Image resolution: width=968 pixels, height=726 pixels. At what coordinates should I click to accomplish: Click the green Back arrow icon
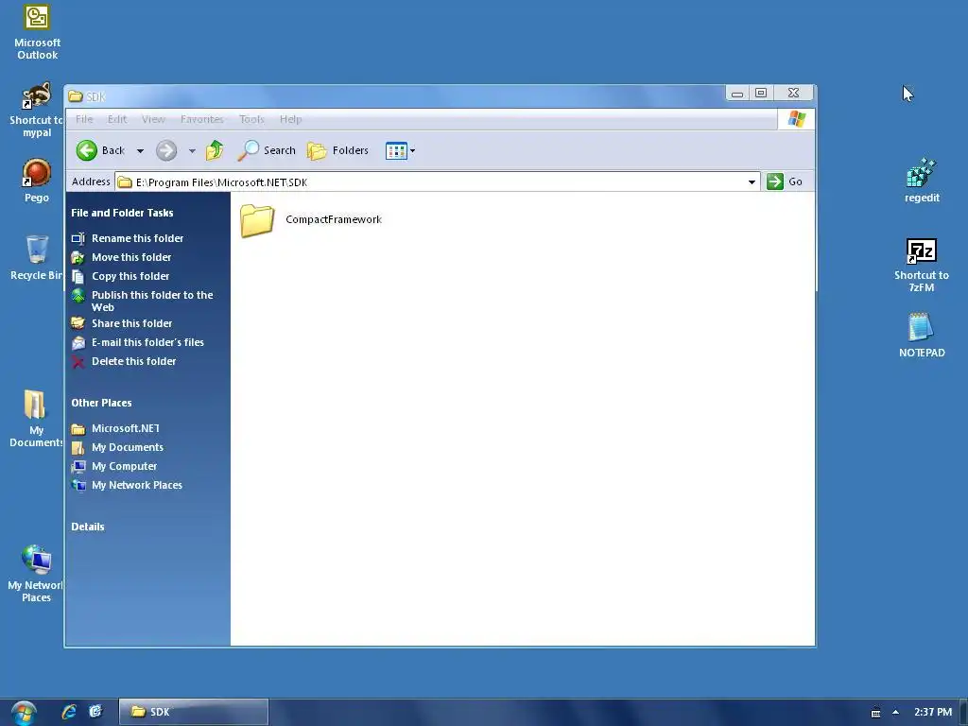pyautogui.click(x=86, y=150)
